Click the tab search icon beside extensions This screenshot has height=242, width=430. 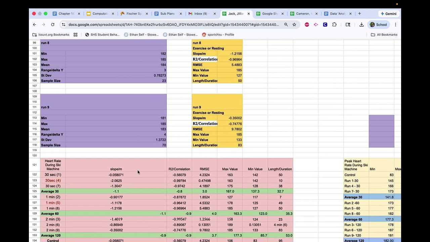(348, 25)
